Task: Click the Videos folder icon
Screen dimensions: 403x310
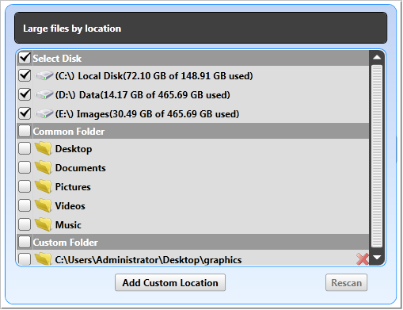Action: coord(43,205)
